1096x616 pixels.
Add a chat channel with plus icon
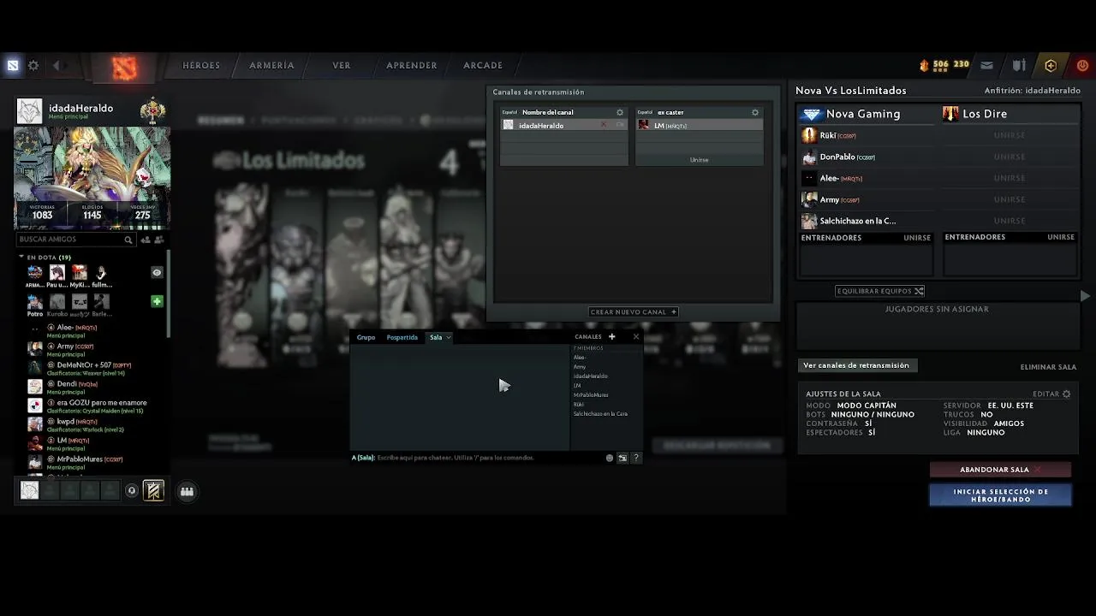click(611, 337)
